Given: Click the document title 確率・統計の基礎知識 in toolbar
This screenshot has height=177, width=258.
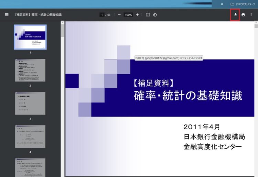Looking at the screenshot, I should pos(46,15).
